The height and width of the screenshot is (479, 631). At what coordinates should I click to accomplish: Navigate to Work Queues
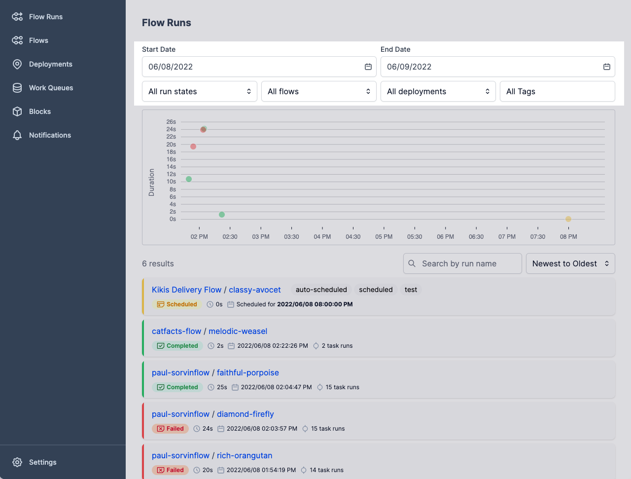51,88
